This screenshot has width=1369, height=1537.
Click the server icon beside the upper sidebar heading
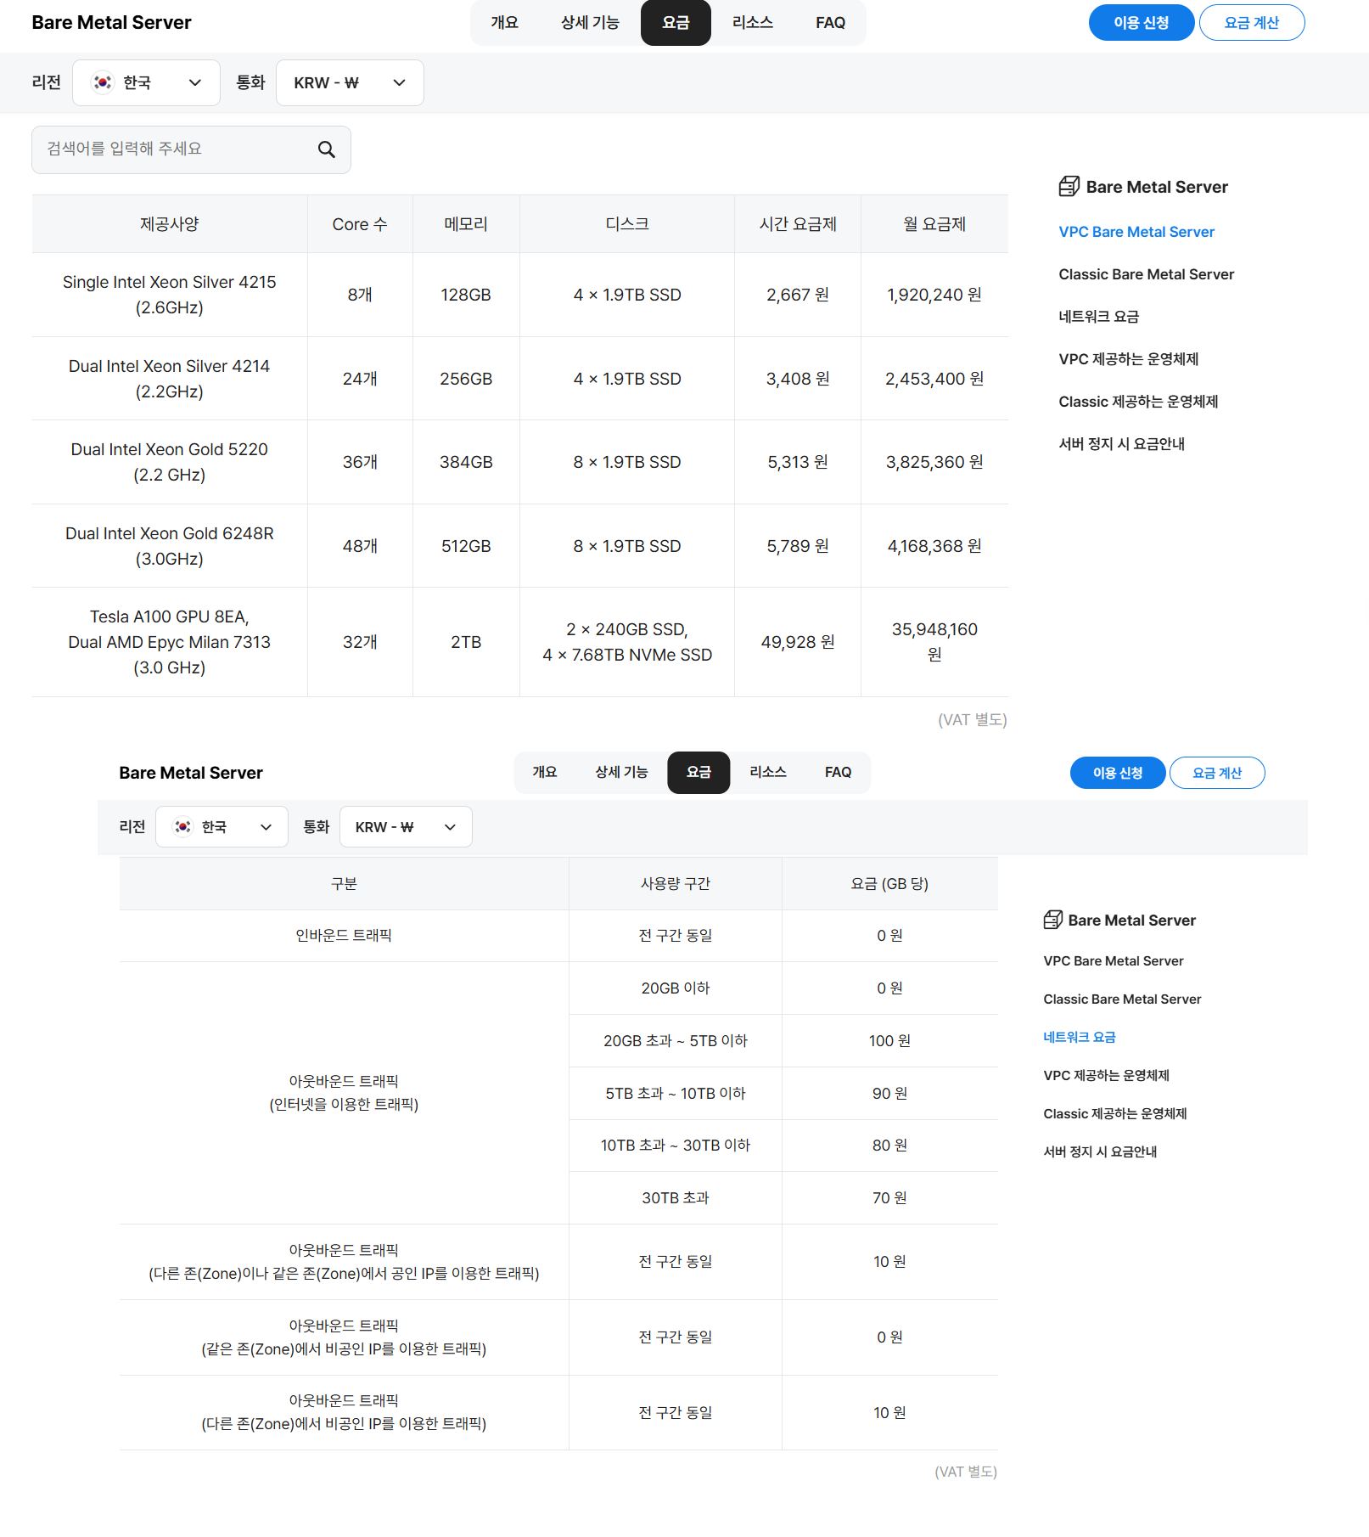pyautogui.click(x=1069, y=187)
